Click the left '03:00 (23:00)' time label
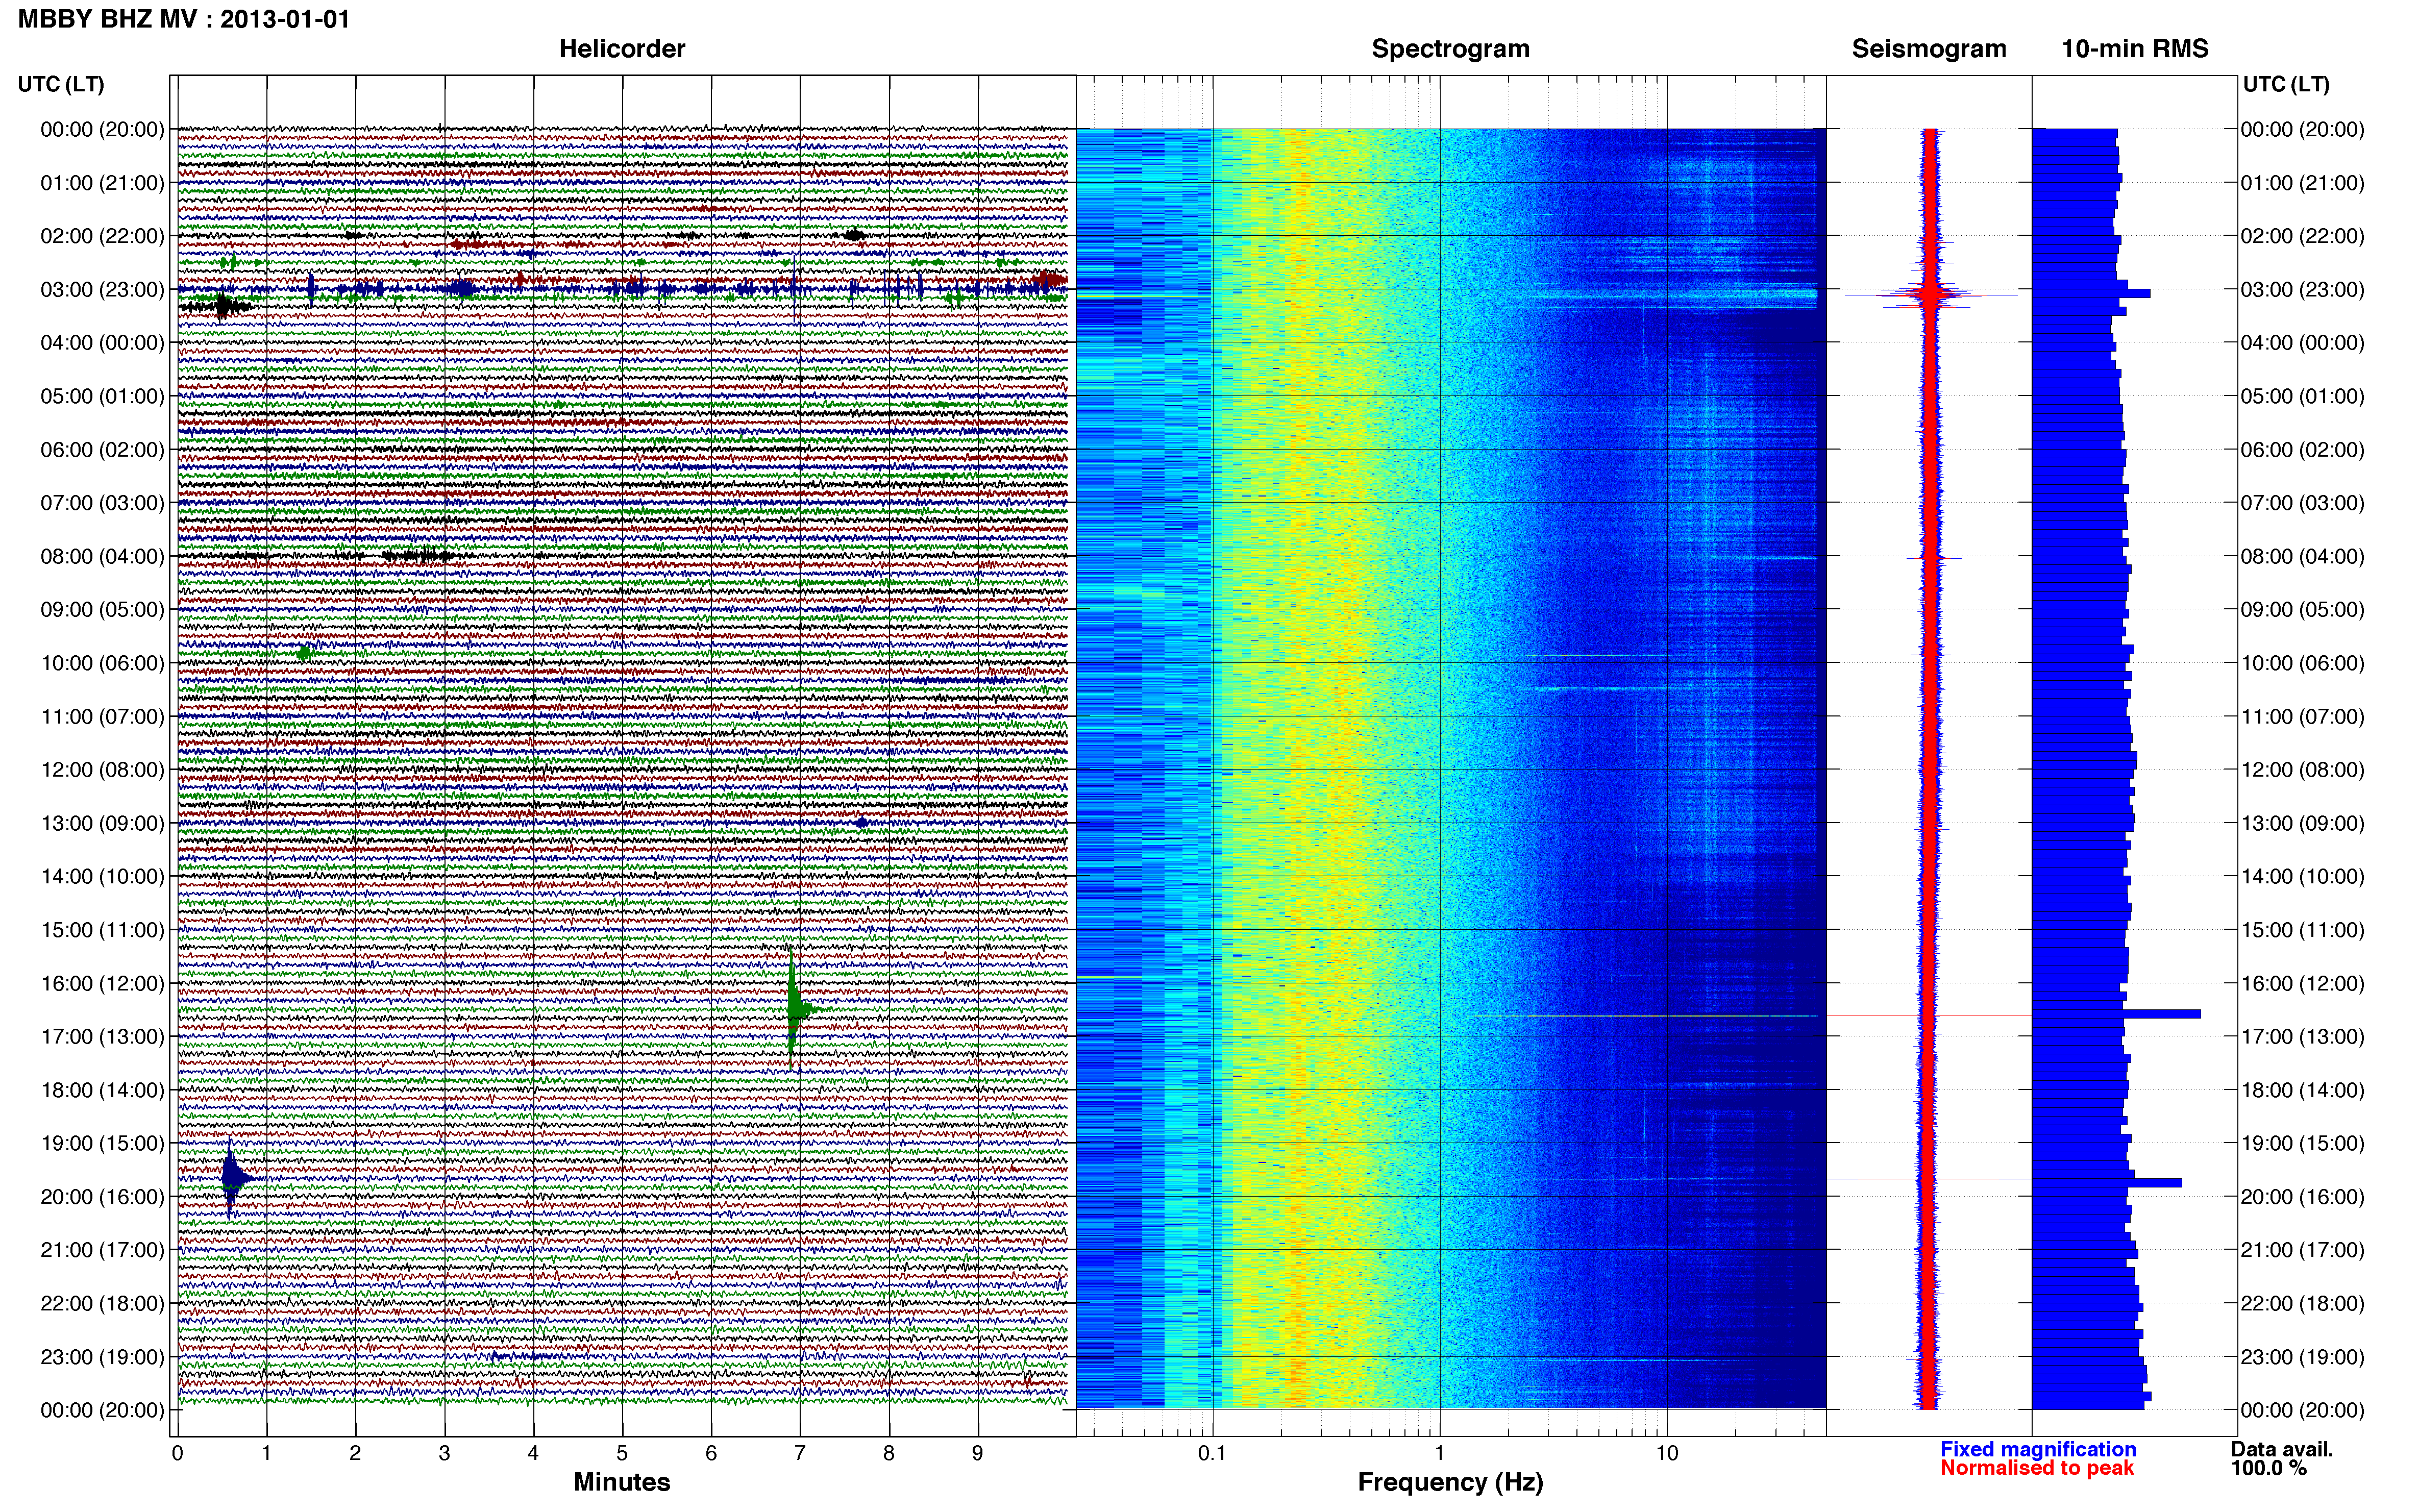The image size is (2419, 1512). point(102,289)
